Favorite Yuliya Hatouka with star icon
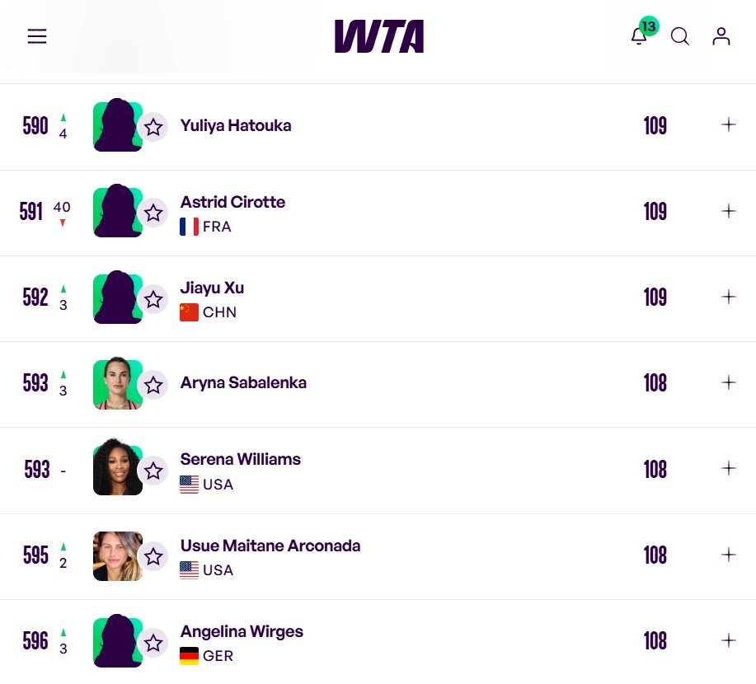756x684 pixels. tap(153, 127)
